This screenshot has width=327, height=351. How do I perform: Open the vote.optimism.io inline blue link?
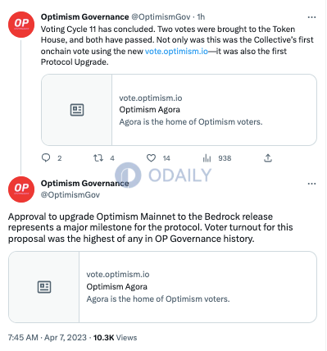click(176, 51)
